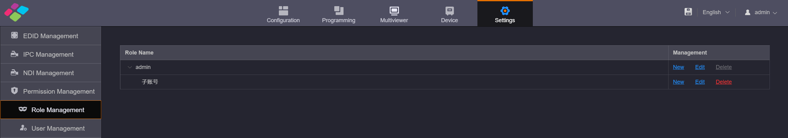Click the Permission Management shield icon
This screenshot has width=788, height=138.
point(14,91)
